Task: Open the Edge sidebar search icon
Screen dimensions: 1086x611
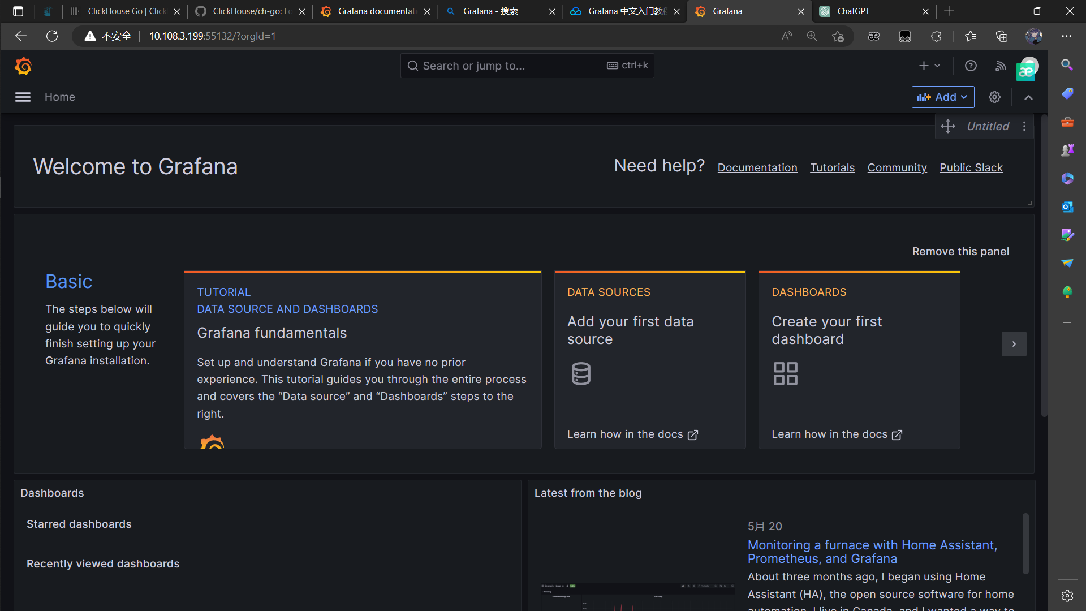Action: tap(1067, 65)
